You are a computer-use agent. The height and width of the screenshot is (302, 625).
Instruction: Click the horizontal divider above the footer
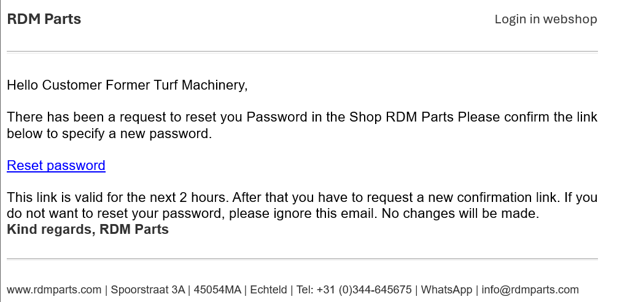(x=302, y=259)
